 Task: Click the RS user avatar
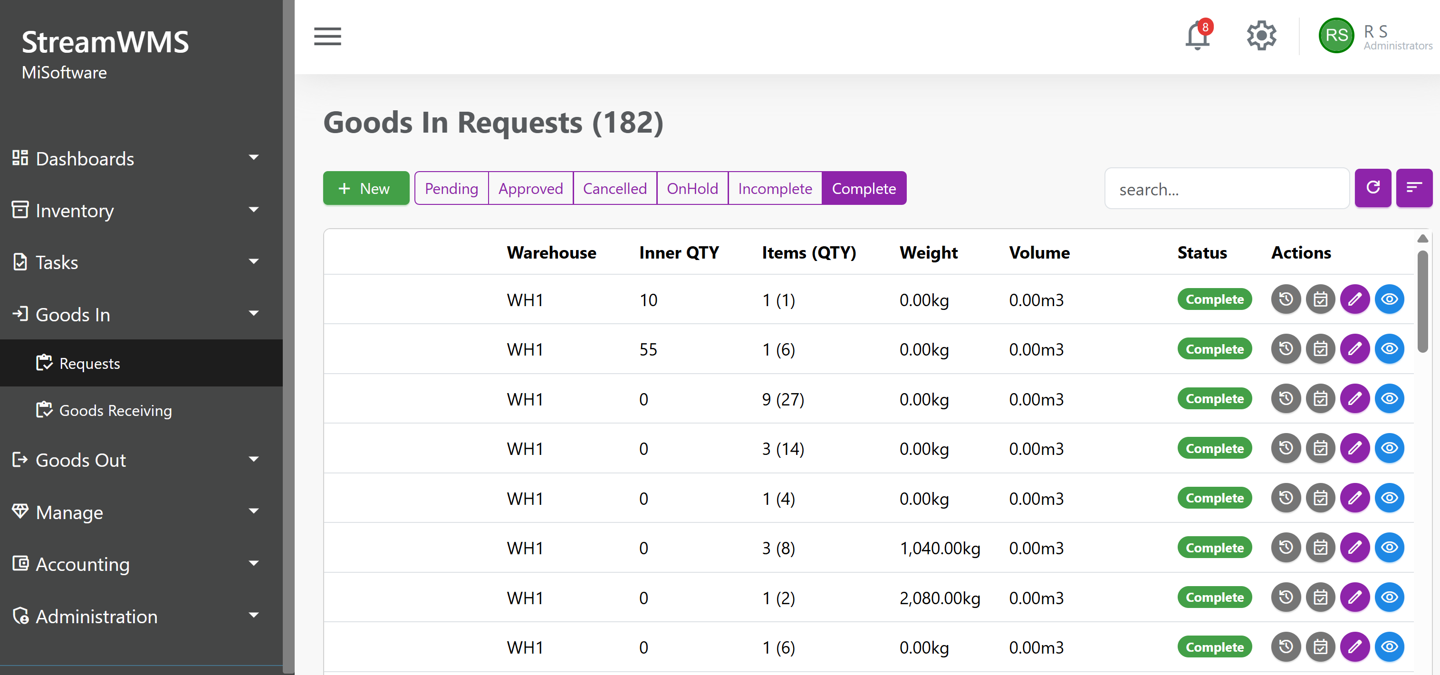(1336, 35)
